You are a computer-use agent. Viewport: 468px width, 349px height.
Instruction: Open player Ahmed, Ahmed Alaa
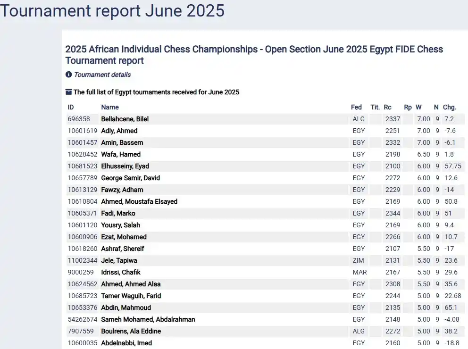(131, 284)
